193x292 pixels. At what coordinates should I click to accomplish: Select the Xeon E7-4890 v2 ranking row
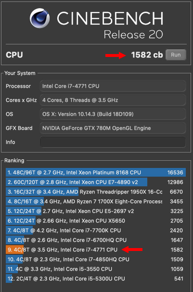point(96,182)
